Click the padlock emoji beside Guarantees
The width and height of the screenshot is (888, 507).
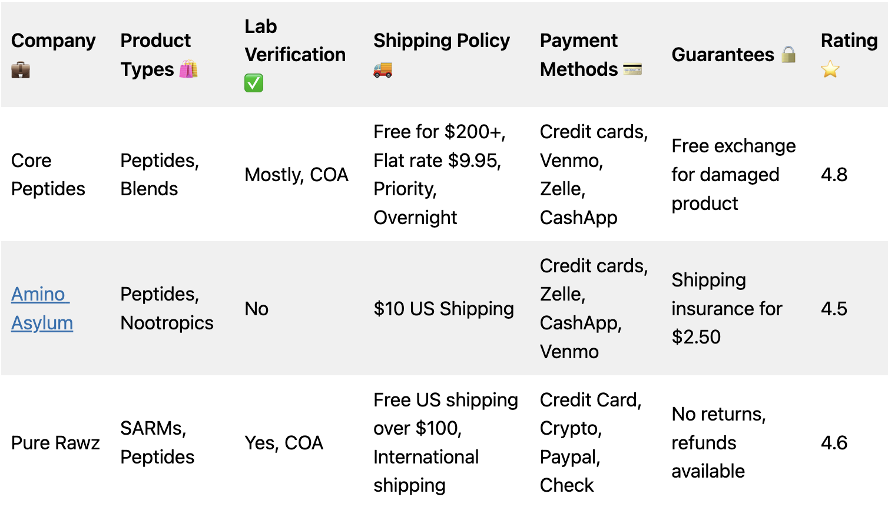click(x=788, y=55)
